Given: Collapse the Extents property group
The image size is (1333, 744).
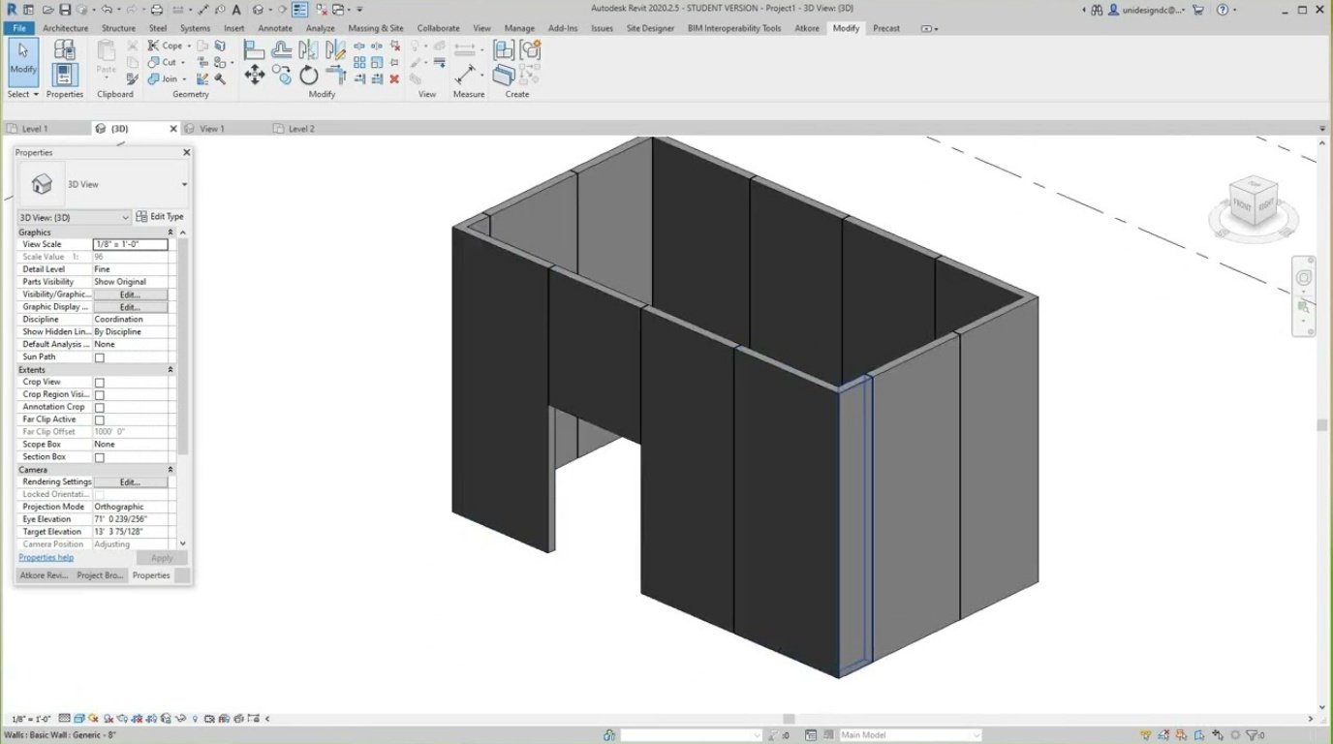Looking at the screenshot, I should click(170, 370).
